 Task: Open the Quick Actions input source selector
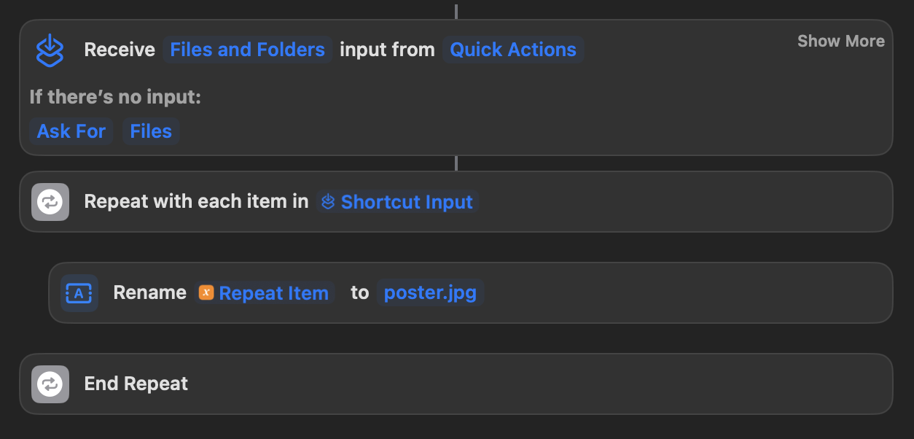tap(512, 50)
